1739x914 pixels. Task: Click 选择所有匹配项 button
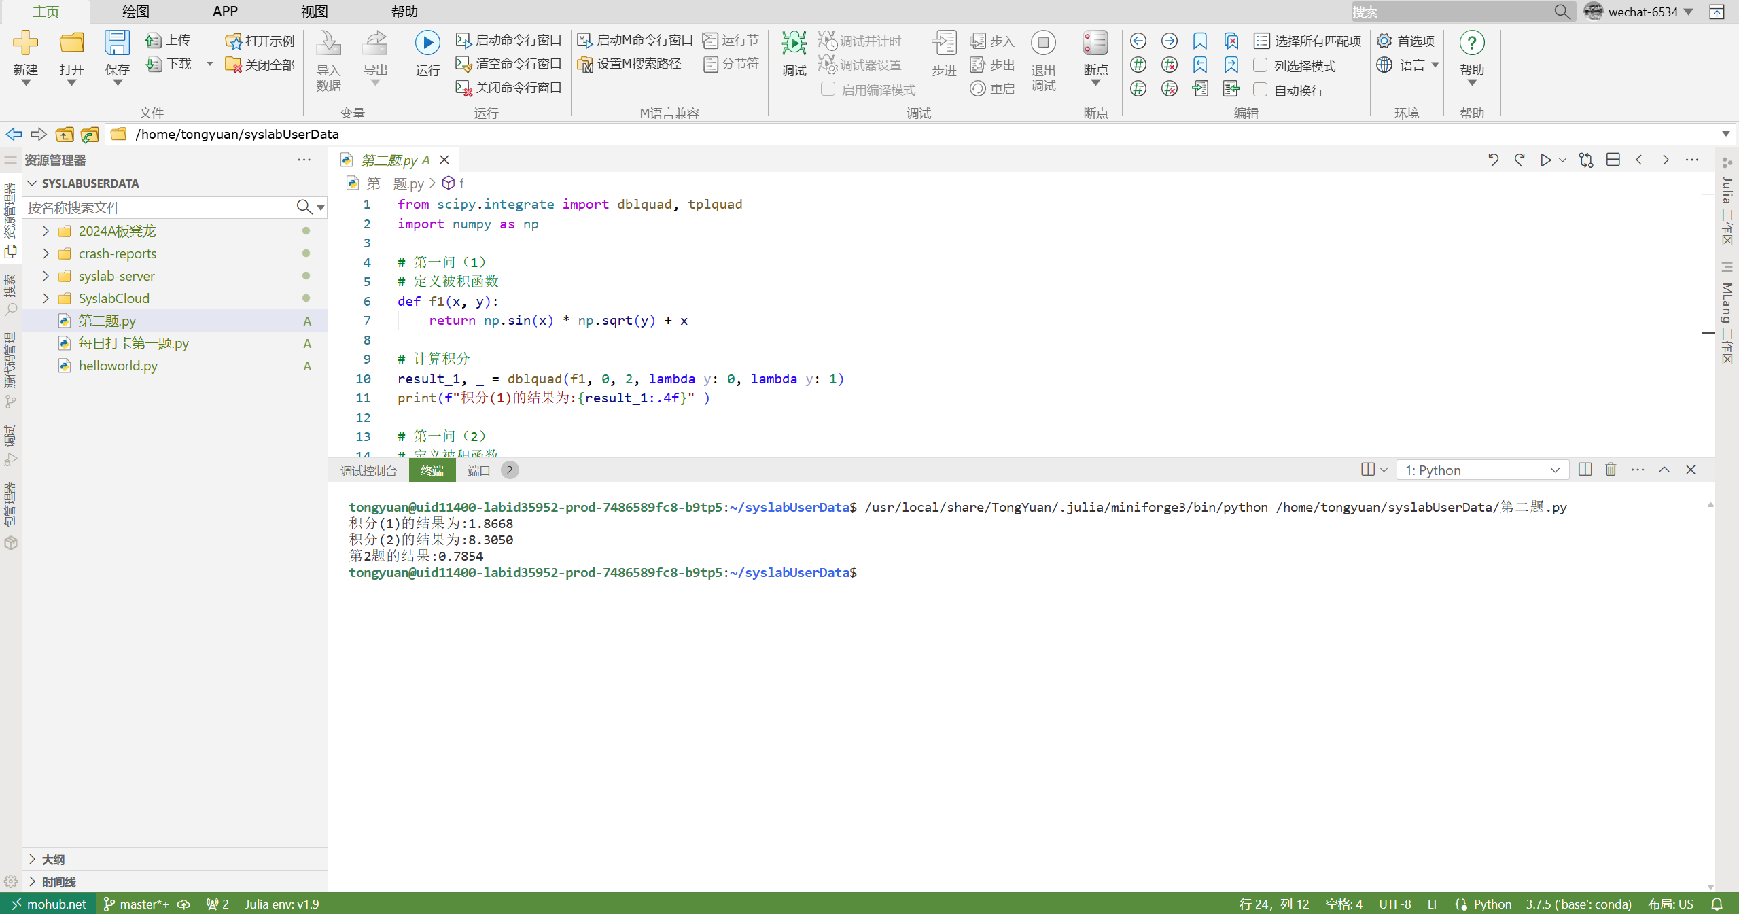(x=1307, y=41)
